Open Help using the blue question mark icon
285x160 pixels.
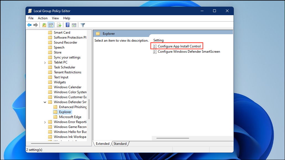tap(67, 25)
